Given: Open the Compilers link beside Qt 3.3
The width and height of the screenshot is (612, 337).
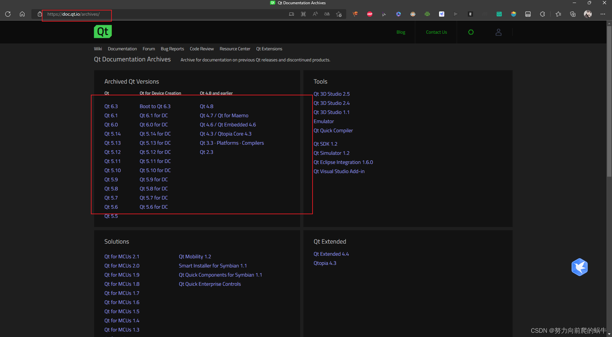Looking at the screenshot, I should [253, 143].
